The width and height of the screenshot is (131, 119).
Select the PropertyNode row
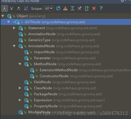tap(66, 106)
